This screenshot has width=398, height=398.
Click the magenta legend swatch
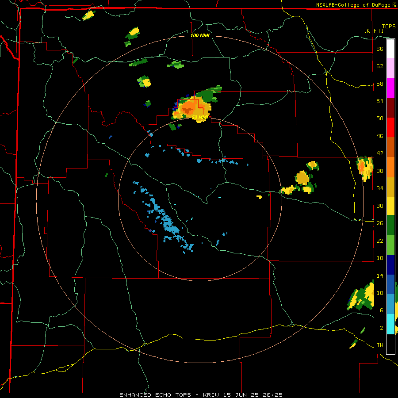pyautogui.click(x=390, y=88)
